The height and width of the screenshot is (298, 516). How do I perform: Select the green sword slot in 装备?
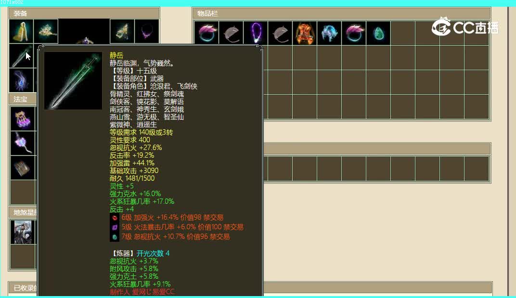[x=21, y=56]
